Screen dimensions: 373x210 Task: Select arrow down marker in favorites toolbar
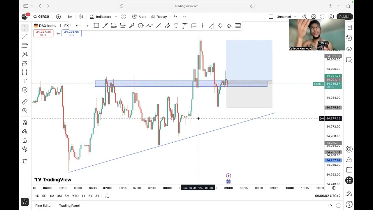point(220,26)
